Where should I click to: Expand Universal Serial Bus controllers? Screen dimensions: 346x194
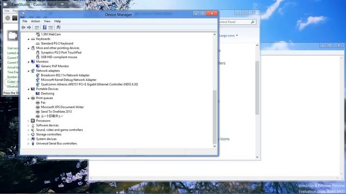tap(29, 144)
